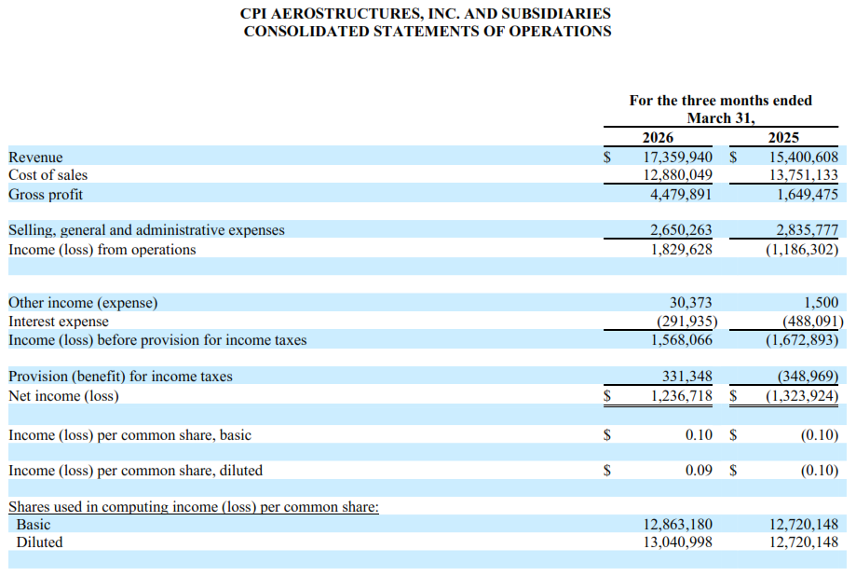Select the 'Other income (expense)' row label
This screenshot has height=576, width=856.
pyautogui.click(x=83, y=303)
